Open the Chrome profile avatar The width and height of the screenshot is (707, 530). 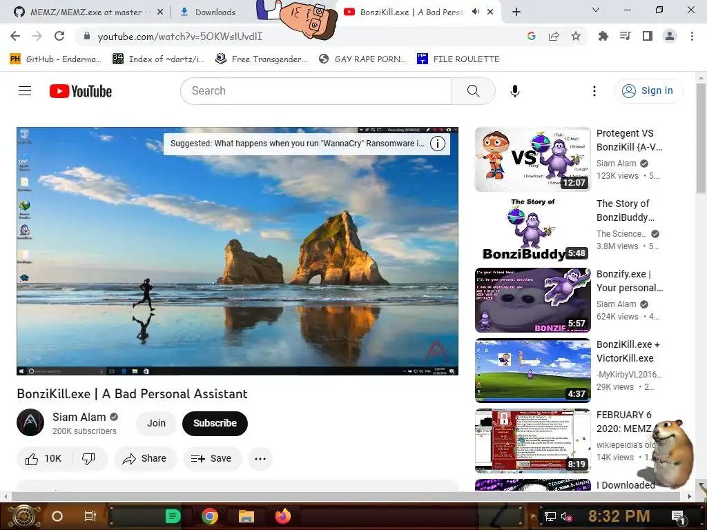pos(670,36)
